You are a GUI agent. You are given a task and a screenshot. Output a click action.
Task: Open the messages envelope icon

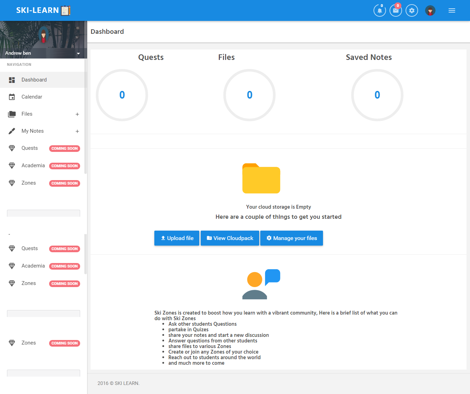pyautogui.click(x=395, y=10)
